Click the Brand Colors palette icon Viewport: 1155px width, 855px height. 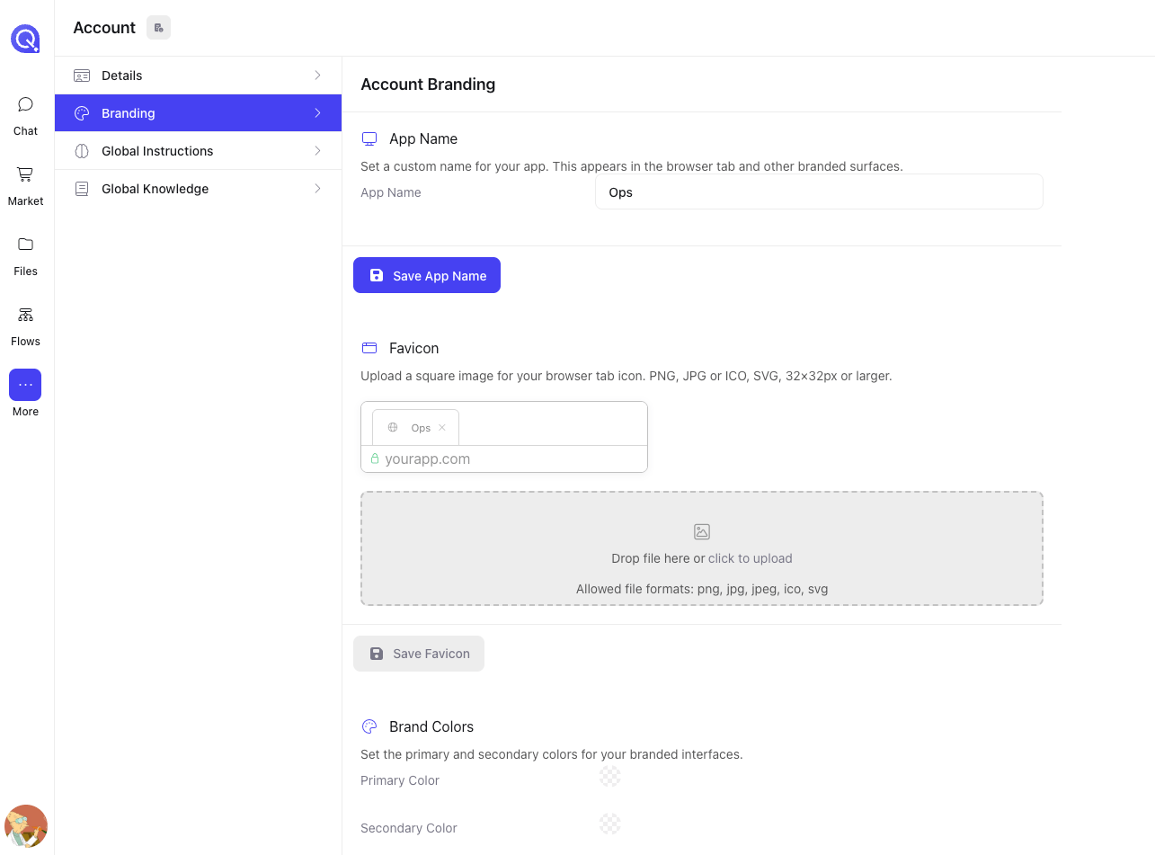[369, 726]
